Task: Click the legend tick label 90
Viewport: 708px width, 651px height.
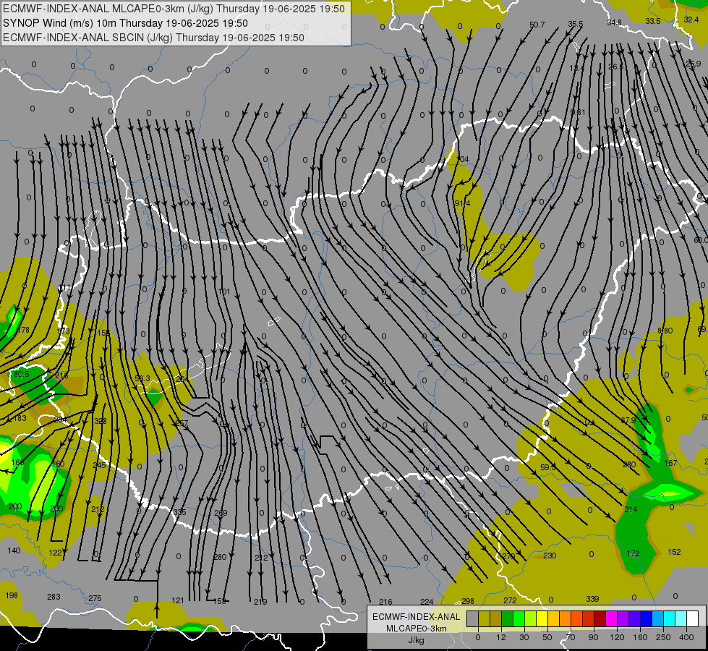Action: pos(593,637)
